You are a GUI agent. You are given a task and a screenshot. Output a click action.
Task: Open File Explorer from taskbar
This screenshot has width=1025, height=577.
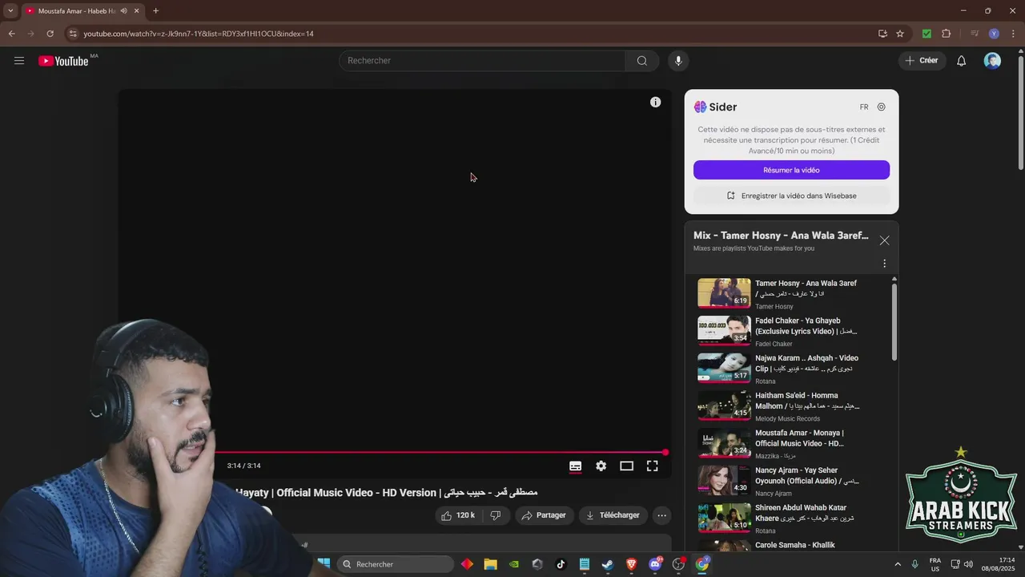click(490, 564)
